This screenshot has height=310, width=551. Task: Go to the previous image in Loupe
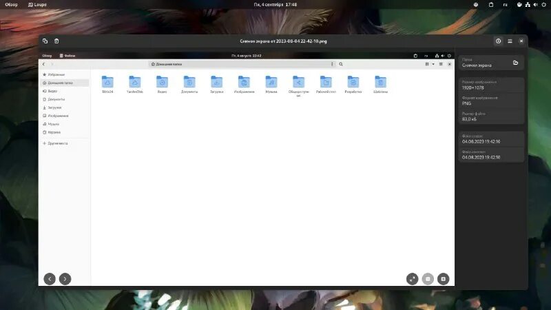pos(50,279)
